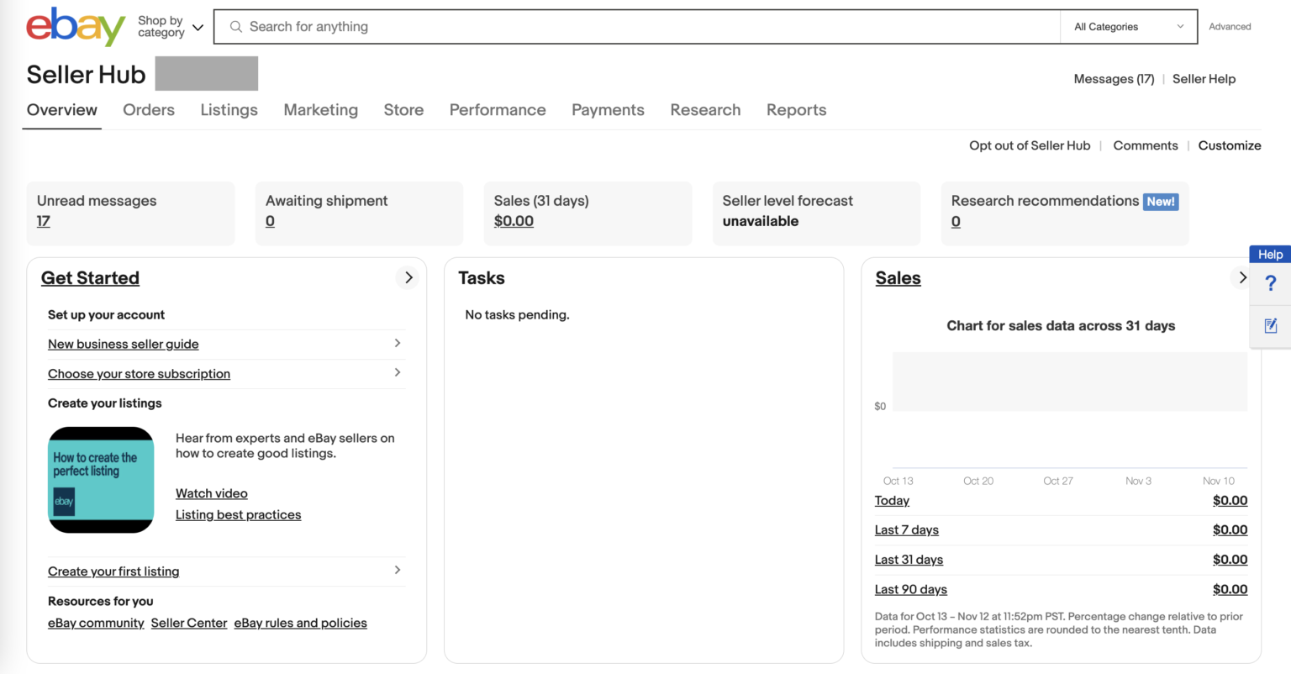
Task: Switch to the Research tab
Action: [705, 109]
